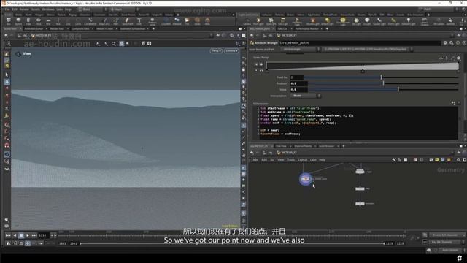Image resolution: width=467 pixels, height=263 pixels.
Task: Select the Metaball shelf tool
Action: click(177, 21)
